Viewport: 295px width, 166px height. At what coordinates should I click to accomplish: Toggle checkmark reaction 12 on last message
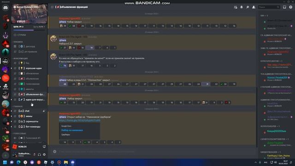tap(87, 142)
